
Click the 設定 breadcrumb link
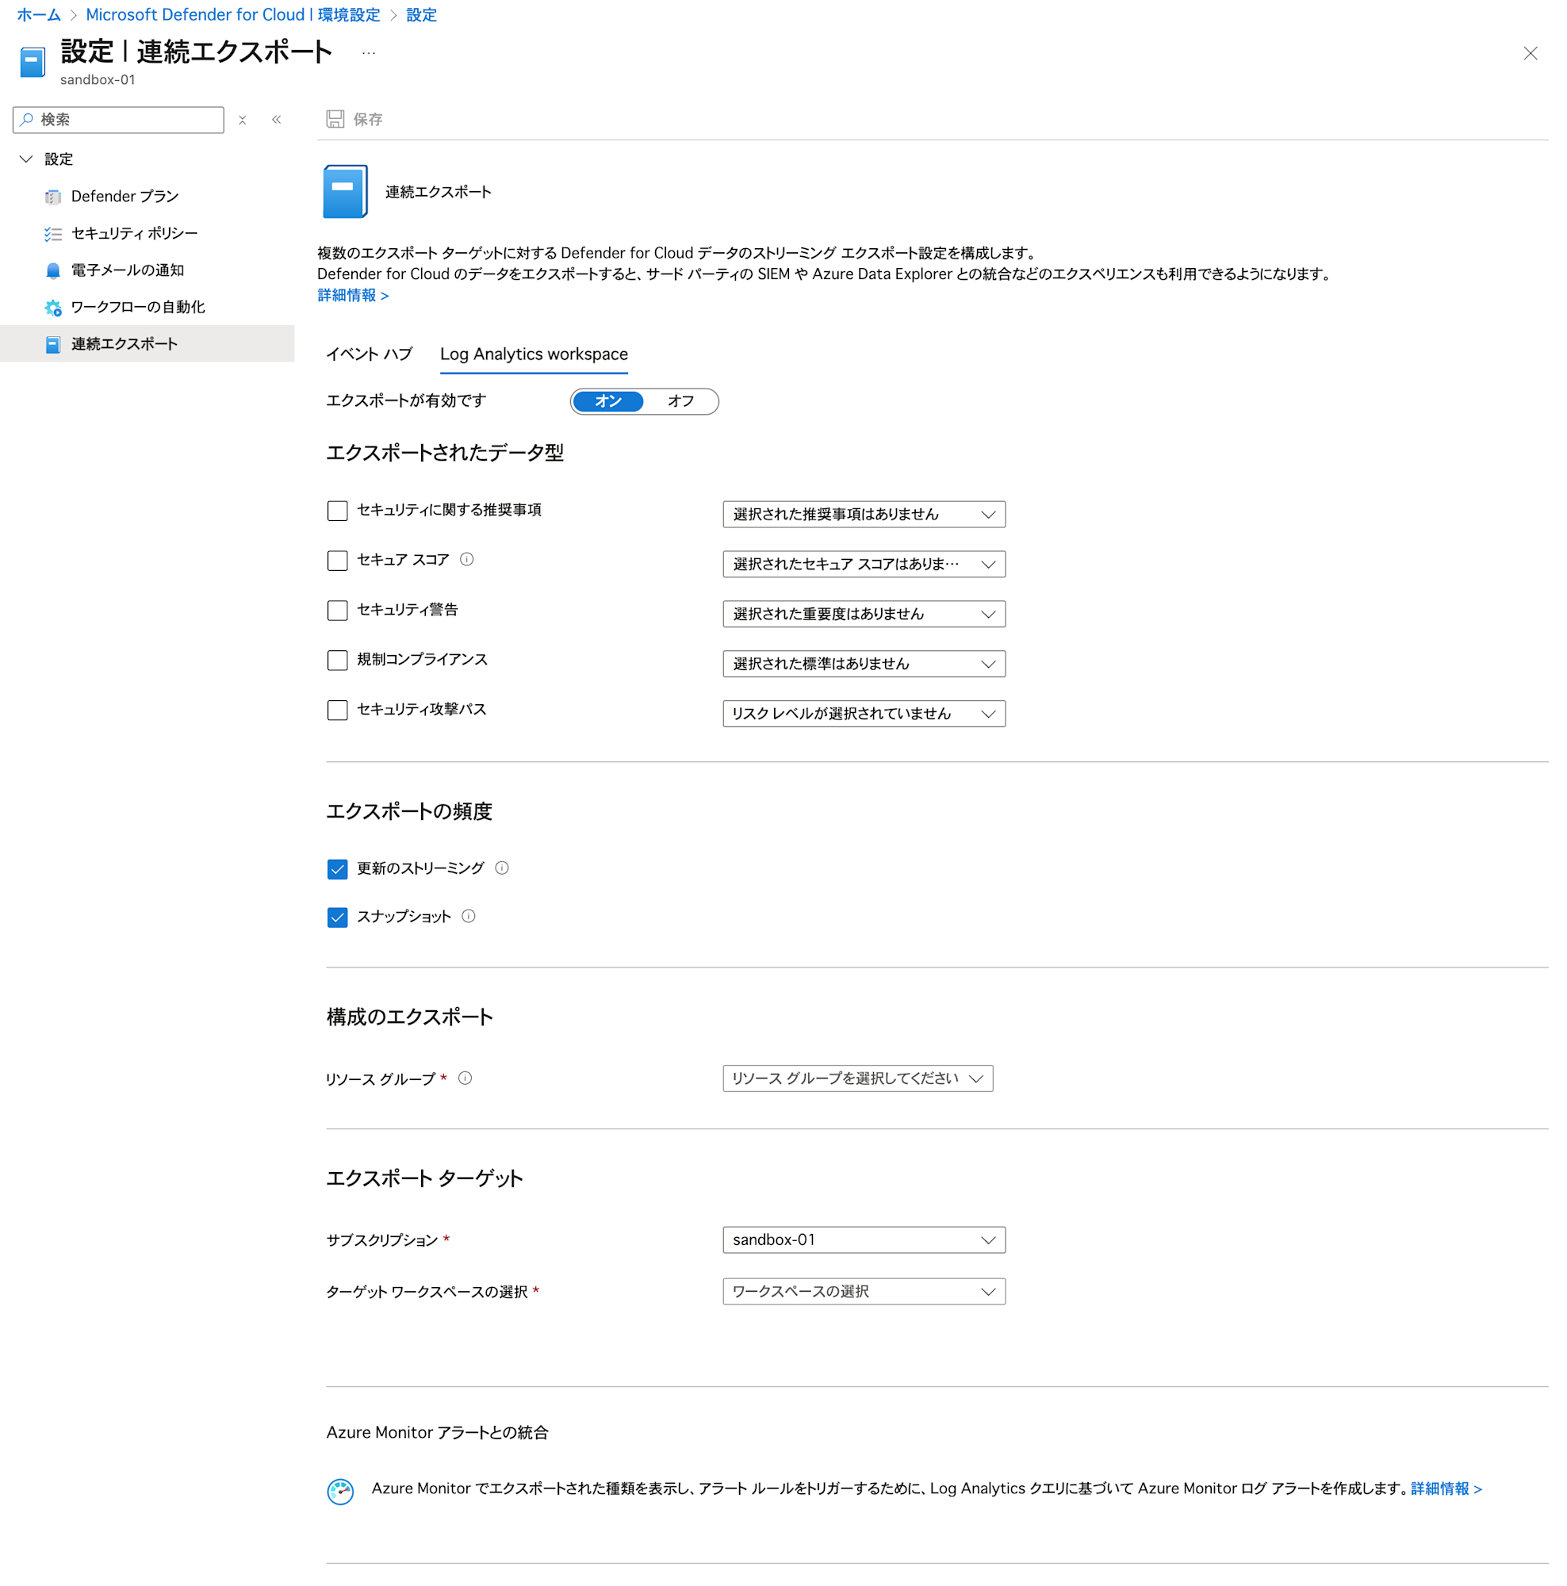pos(421,15)
